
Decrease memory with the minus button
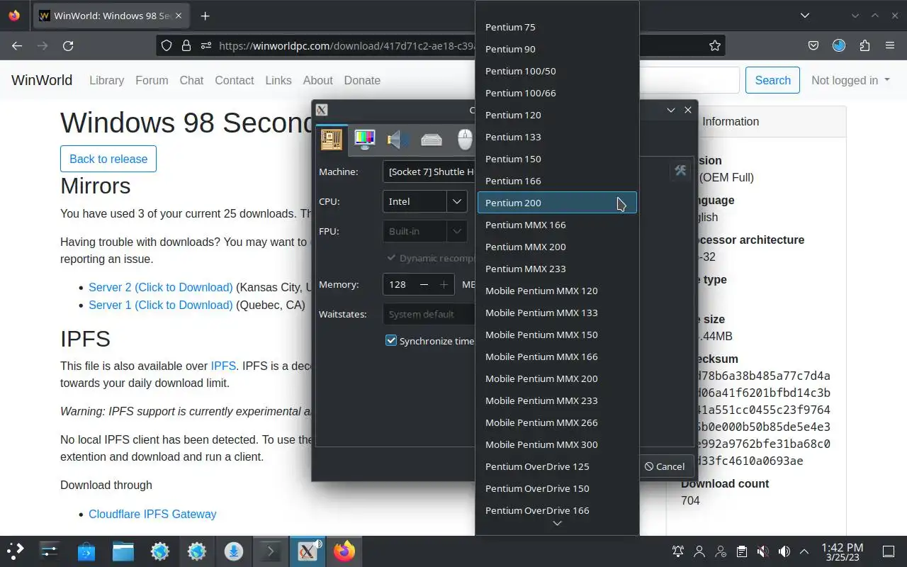pyautogui.click(x=424, y=284)
